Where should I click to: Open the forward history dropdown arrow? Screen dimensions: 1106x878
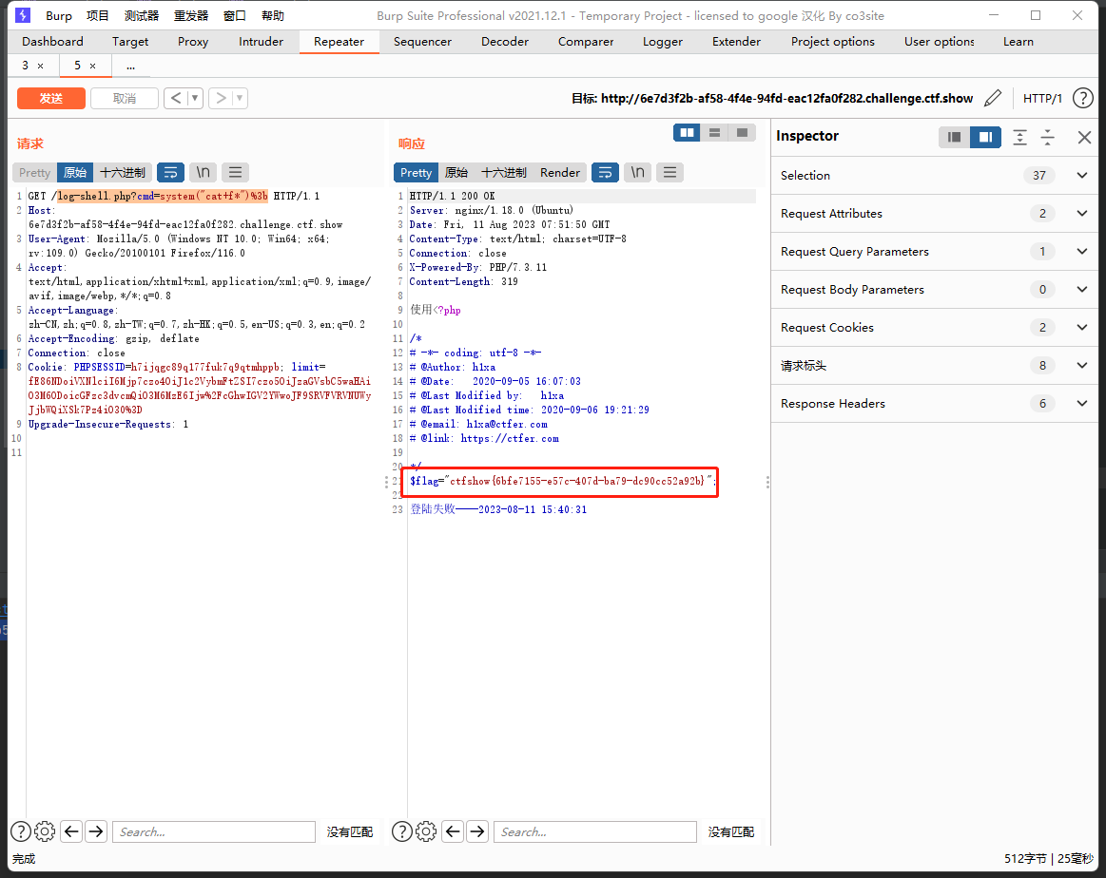(x=240, y=98)
